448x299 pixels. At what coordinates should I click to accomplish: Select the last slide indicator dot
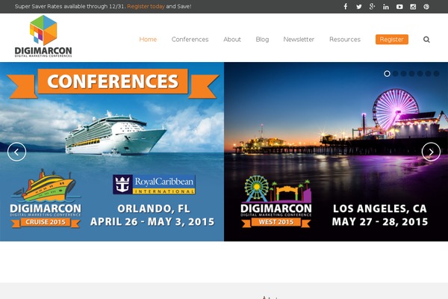(x=436, y=74)
